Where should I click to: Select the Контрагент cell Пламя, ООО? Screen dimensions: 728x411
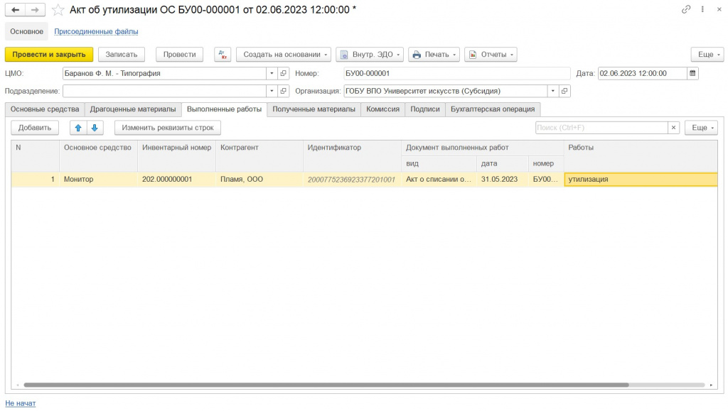[x=259, y=180]
